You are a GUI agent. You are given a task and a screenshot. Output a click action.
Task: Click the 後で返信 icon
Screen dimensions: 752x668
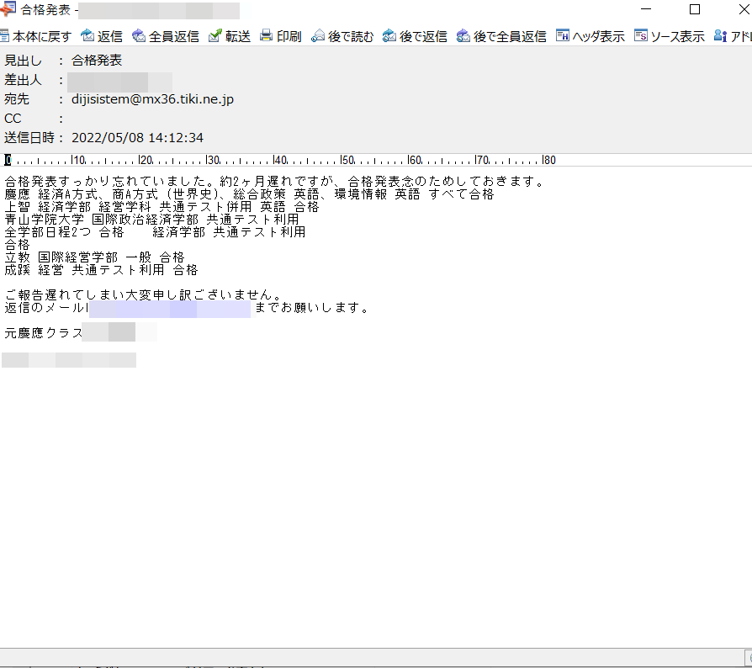389,36
